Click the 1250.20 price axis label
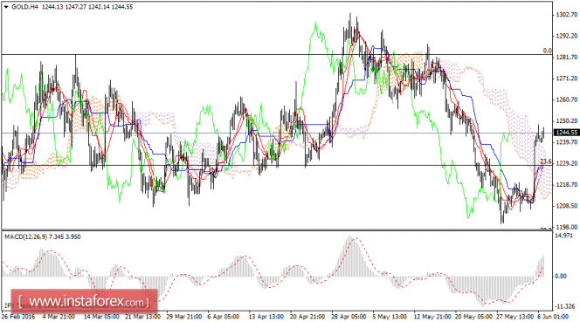This screenshot has height=322, width=580. coord(566,121)
